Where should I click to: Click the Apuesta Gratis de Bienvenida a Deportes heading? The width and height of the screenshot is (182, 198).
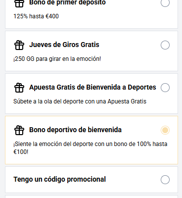coord(92,87)
